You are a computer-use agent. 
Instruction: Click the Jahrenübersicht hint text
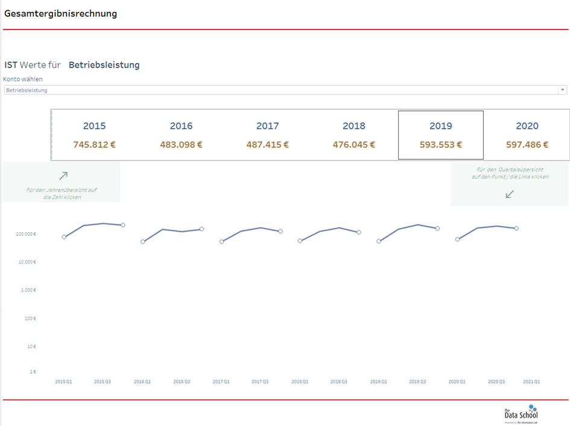tap(62, 194)
